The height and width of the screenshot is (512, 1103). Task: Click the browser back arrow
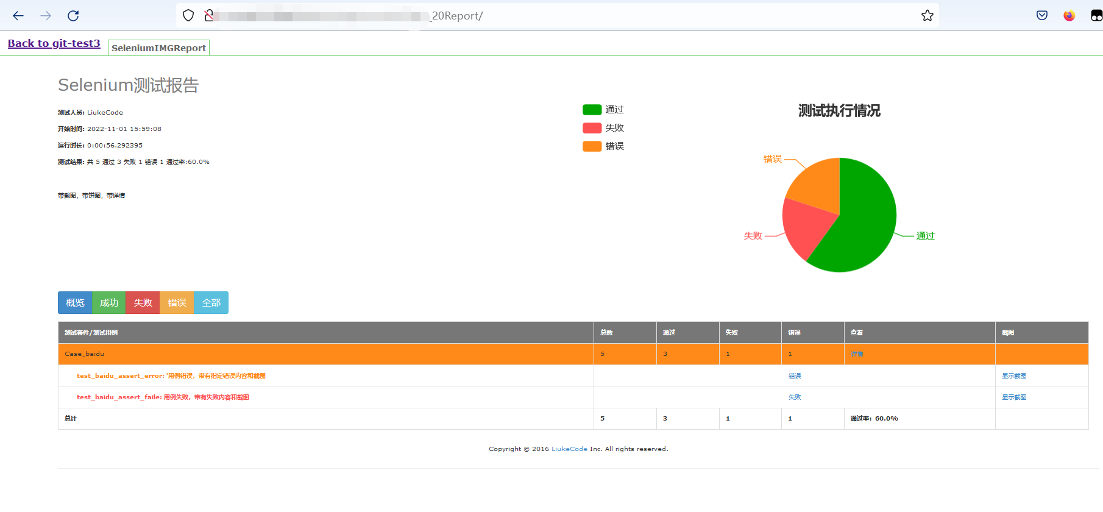pos(18,16)
